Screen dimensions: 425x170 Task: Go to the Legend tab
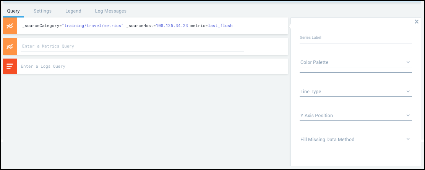[73, 11]
